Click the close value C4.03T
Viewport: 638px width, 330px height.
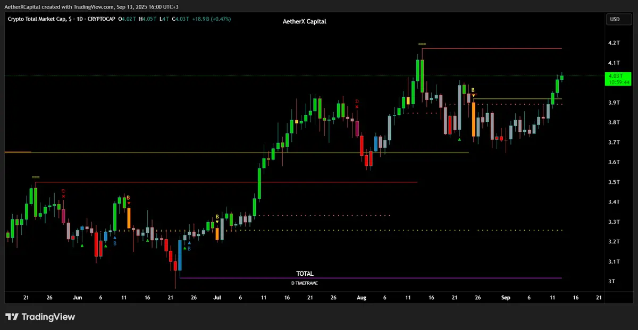click(181, 19)
